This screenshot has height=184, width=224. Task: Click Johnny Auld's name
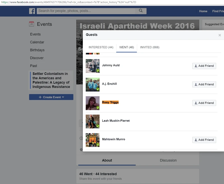point(111,65)
